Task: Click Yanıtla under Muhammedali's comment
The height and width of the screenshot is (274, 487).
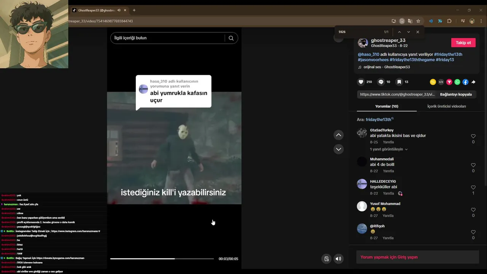Action: [388, 171]
